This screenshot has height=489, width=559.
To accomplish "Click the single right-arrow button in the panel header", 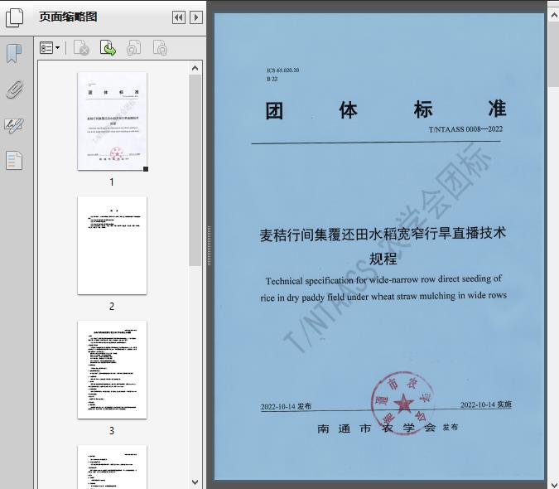I will tap(196, 17).
